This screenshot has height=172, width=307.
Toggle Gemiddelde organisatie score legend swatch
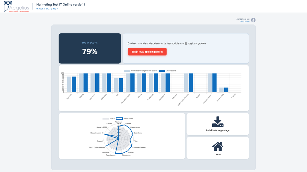tap(127, 71)
